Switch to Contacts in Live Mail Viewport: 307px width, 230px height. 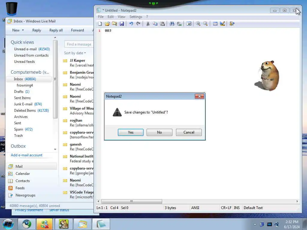point(22,181)
